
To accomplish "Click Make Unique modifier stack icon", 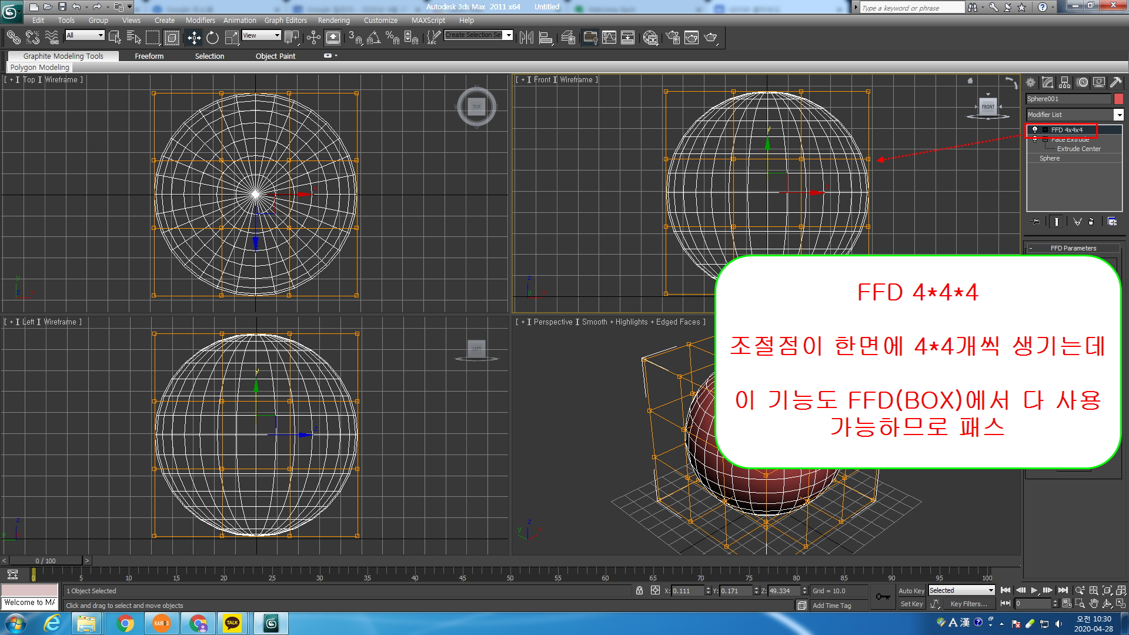I will [1077, 222].
